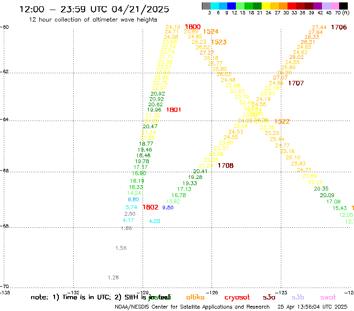Select the wave height value 22.54
The image size is (354, 311).
[x=168, y=47]
